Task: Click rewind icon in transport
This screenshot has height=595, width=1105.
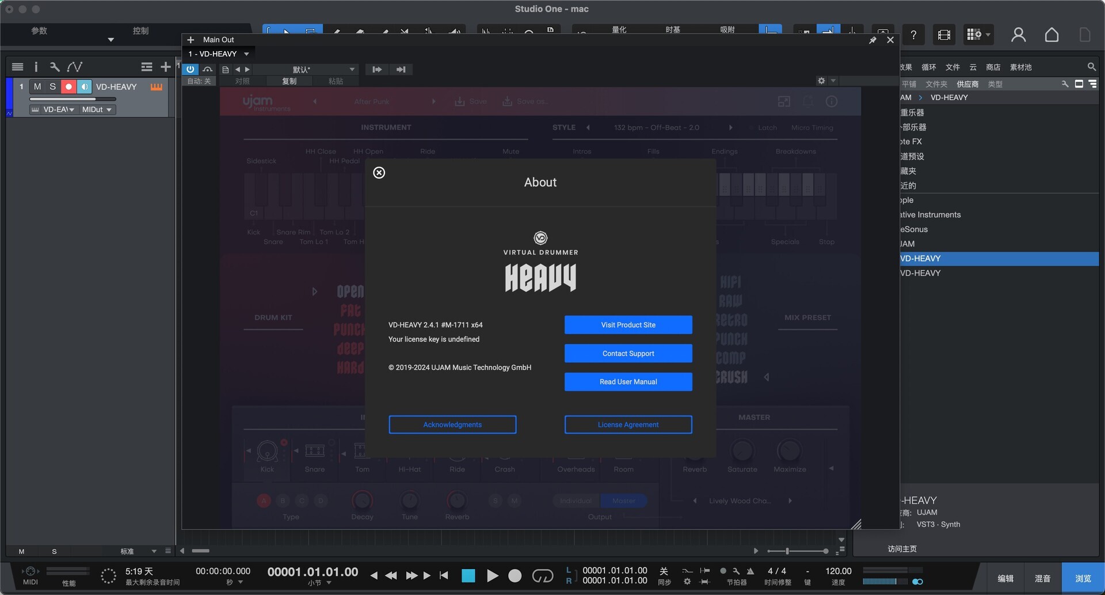Action: click(391, 575)
